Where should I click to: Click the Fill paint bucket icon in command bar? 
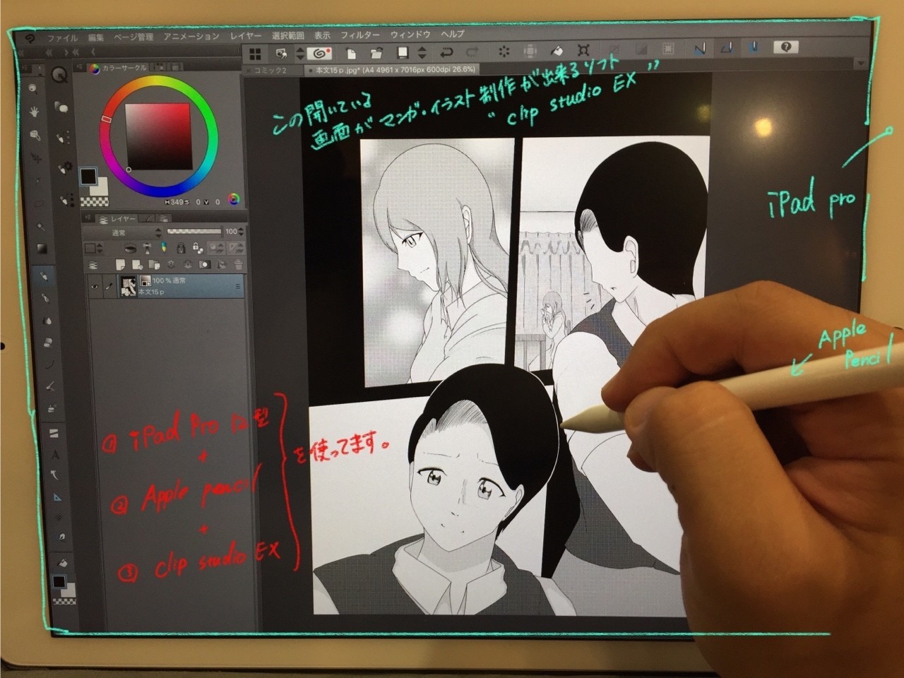point(557,50)
